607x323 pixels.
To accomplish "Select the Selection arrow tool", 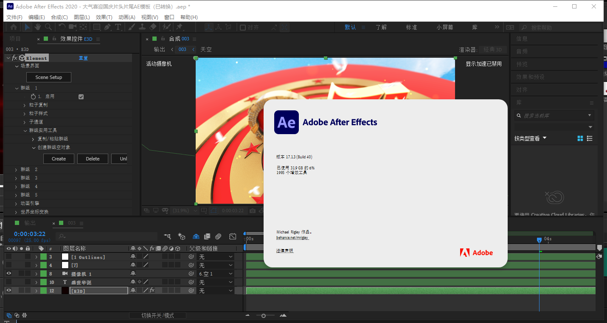I will click(x=27, y=27).
